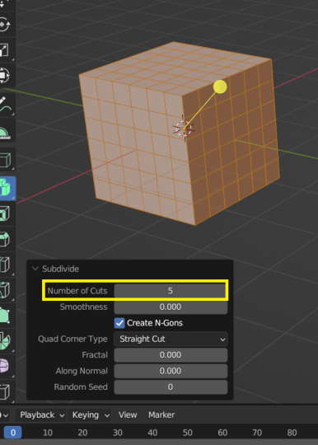
Task: Click the Fractal value field
Action: 171,354
